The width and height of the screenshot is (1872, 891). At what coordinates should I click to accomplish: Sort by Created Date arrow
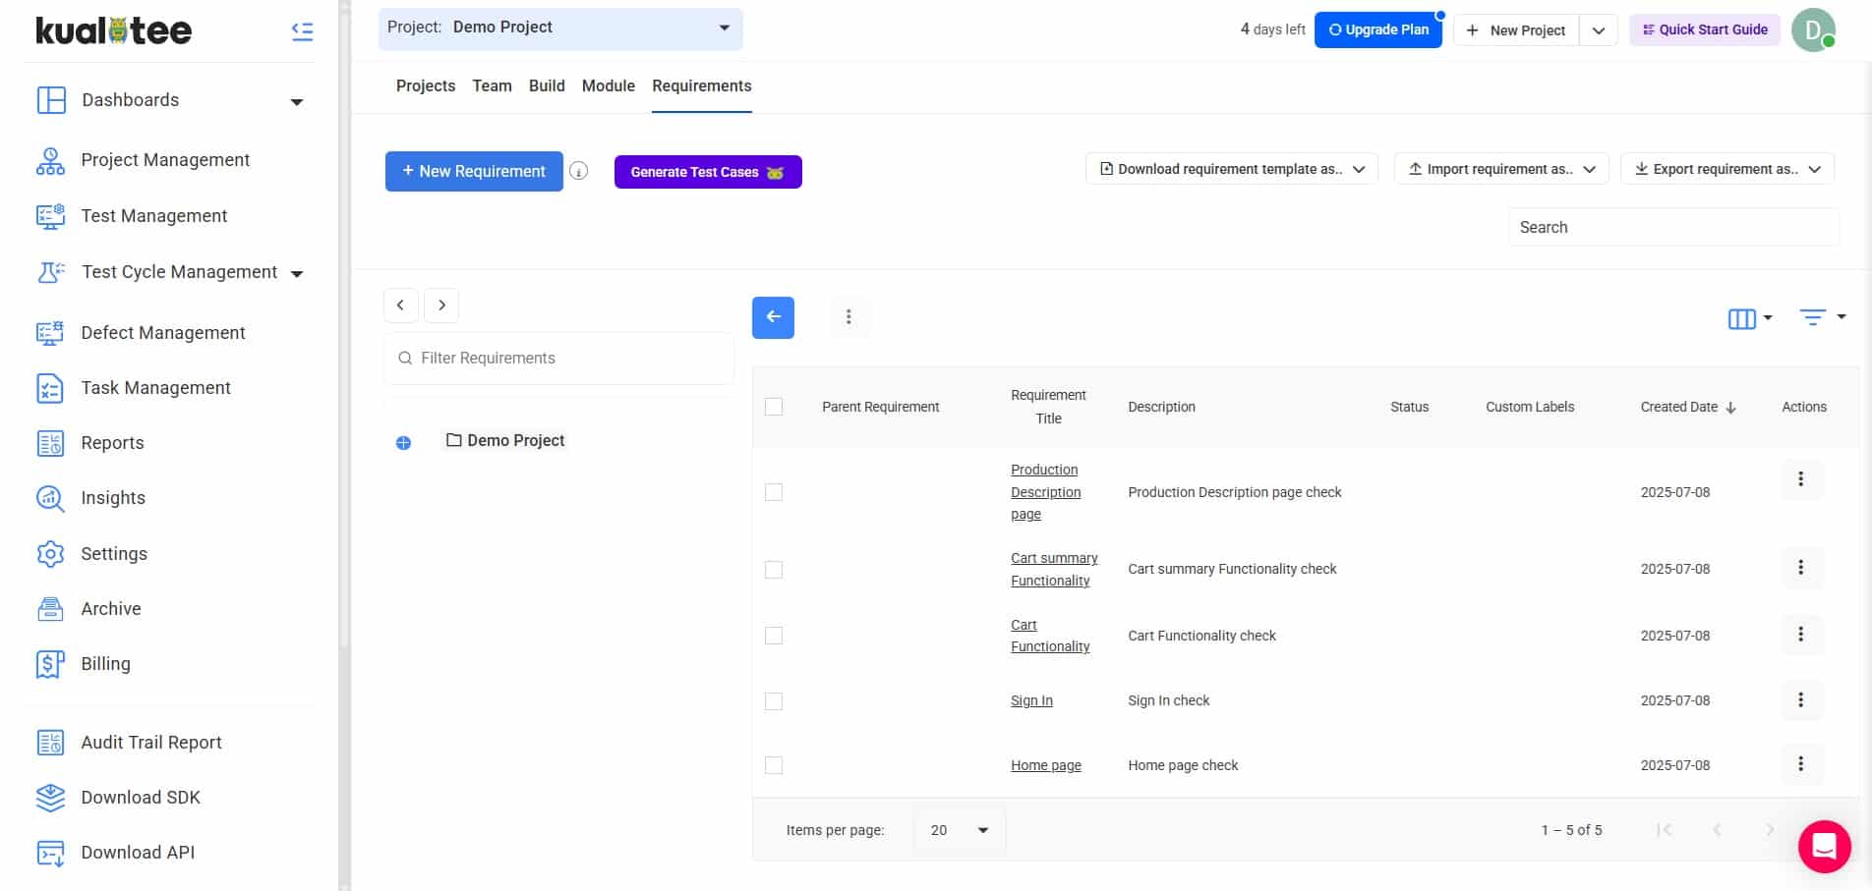(x=1731, y=408)
